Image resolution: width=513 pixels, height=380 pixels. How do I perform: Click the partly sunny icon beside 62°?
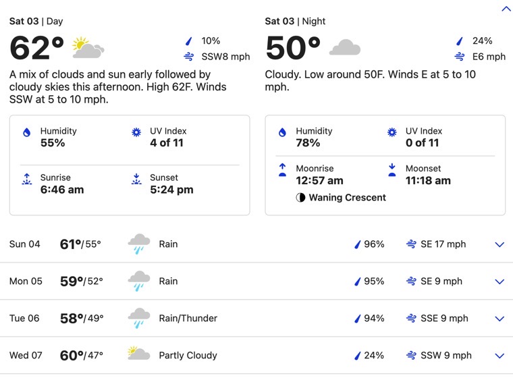pos(88,48)
